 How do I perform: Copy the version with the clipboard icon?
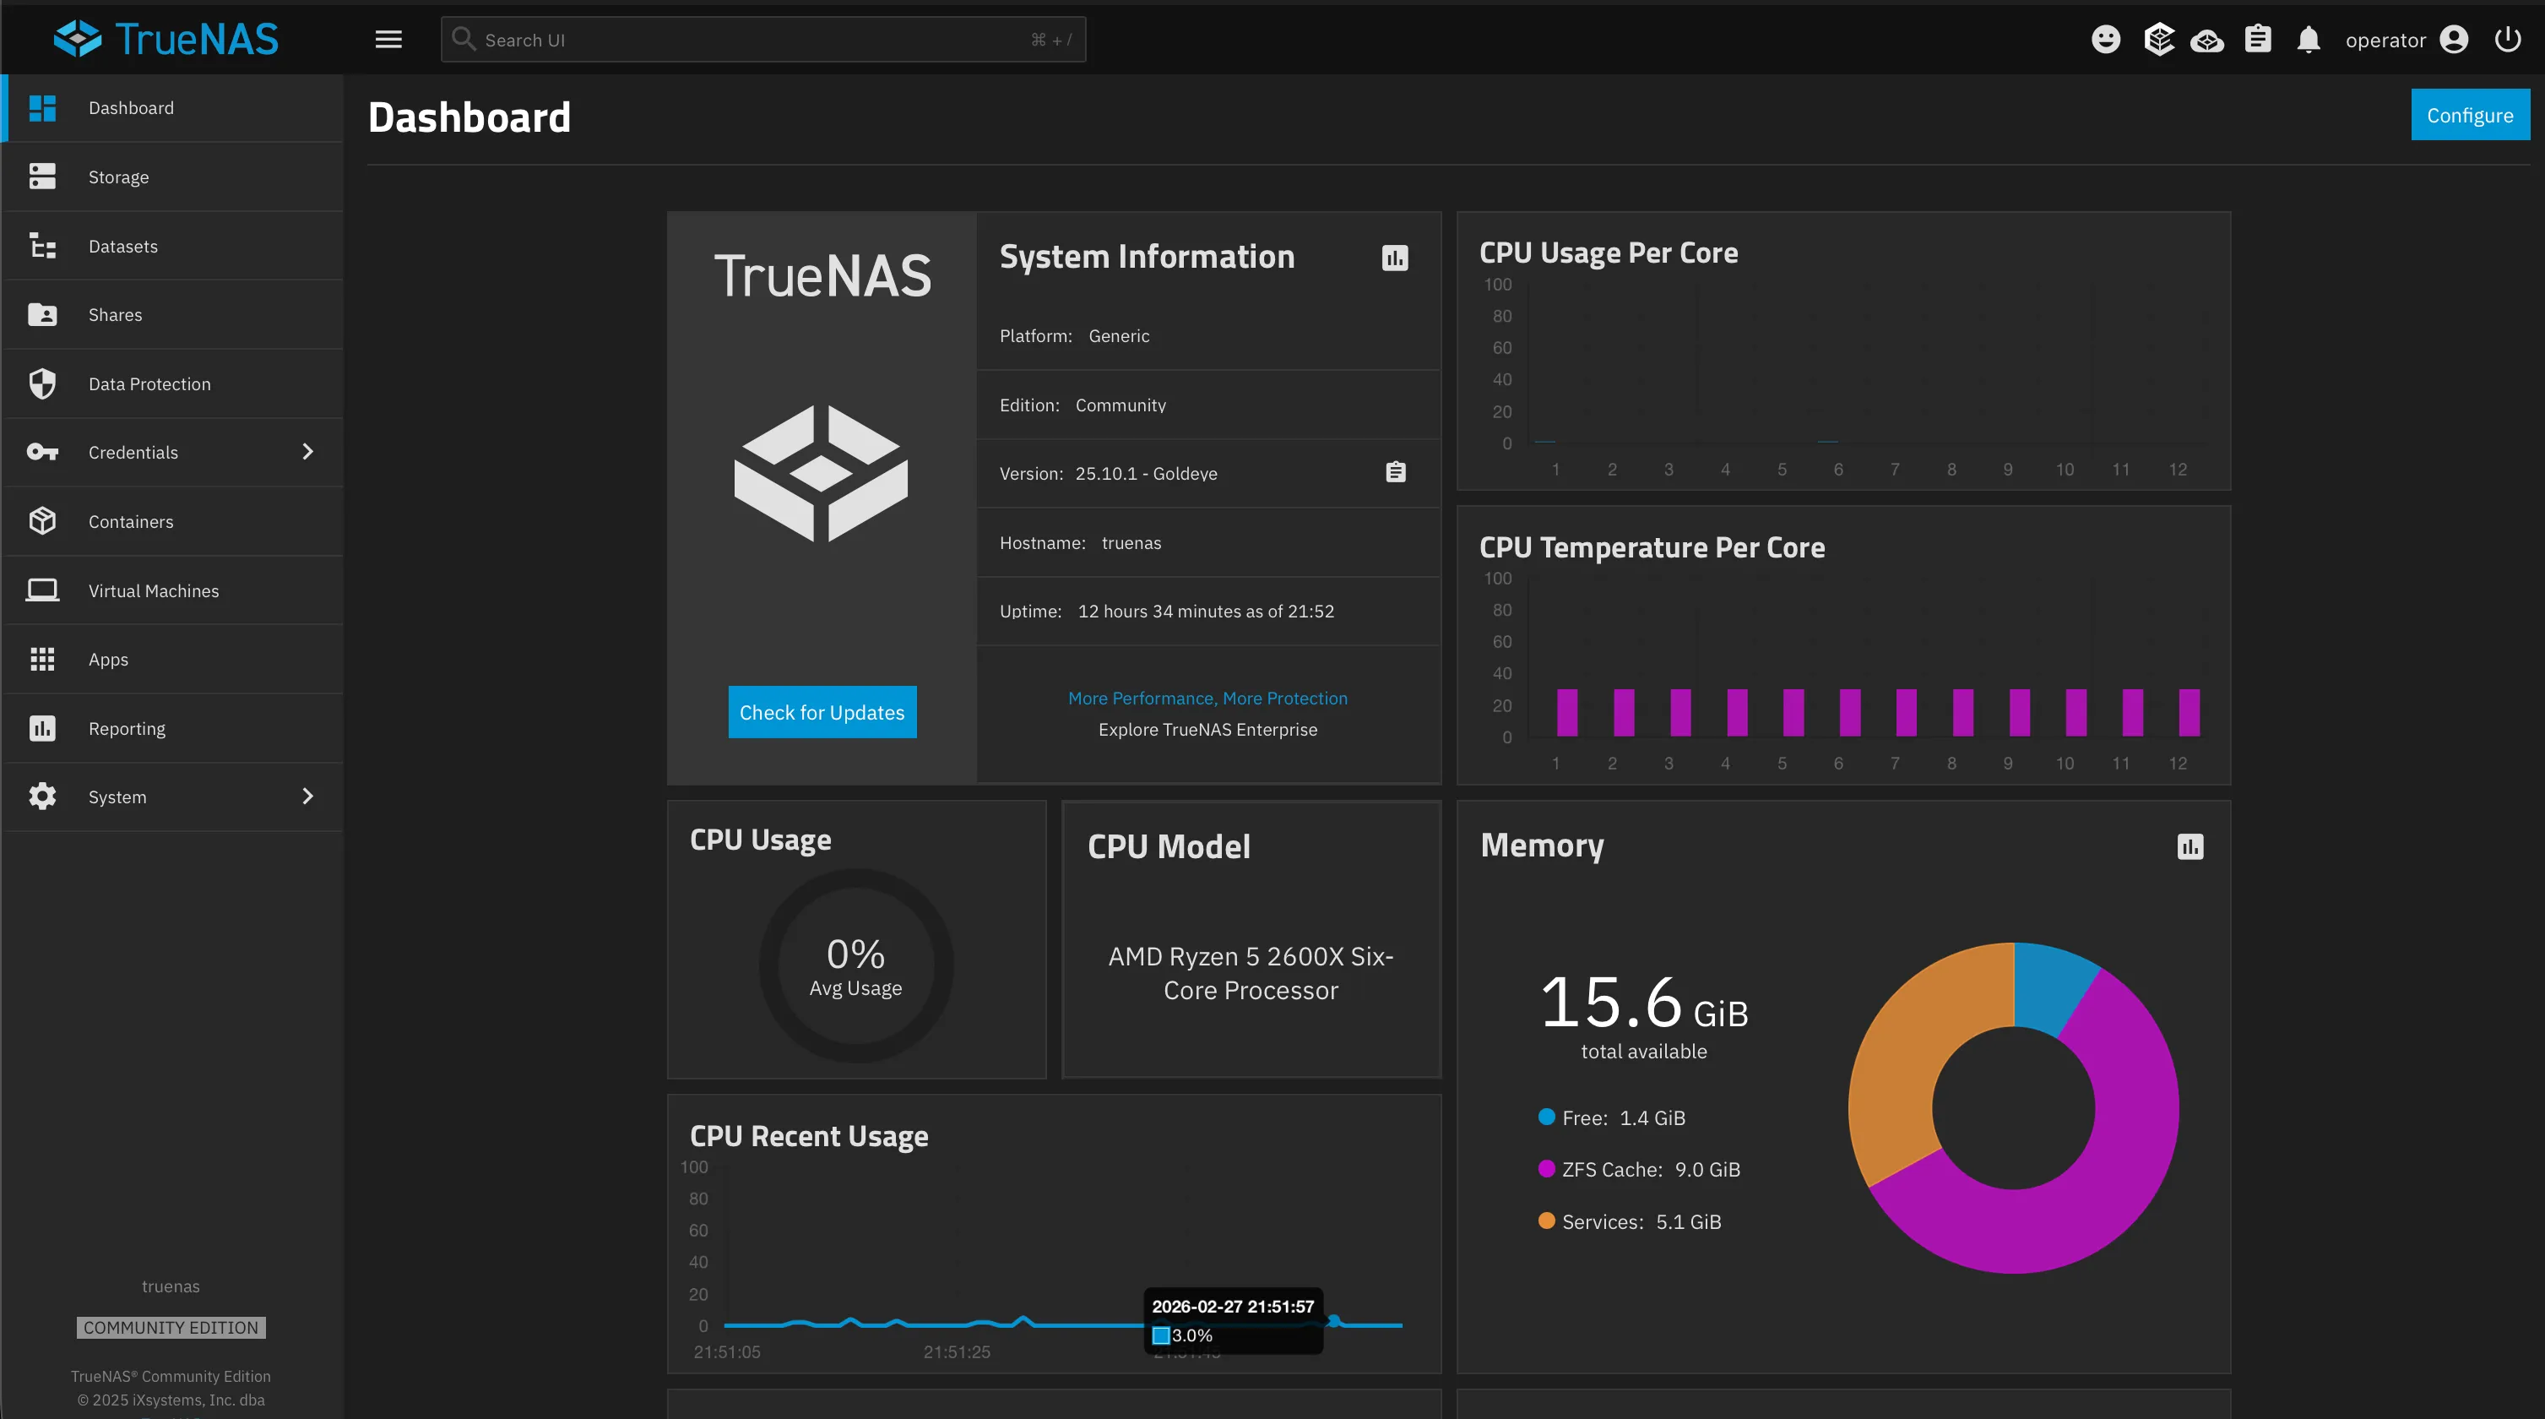click(x=1394, y=472)
